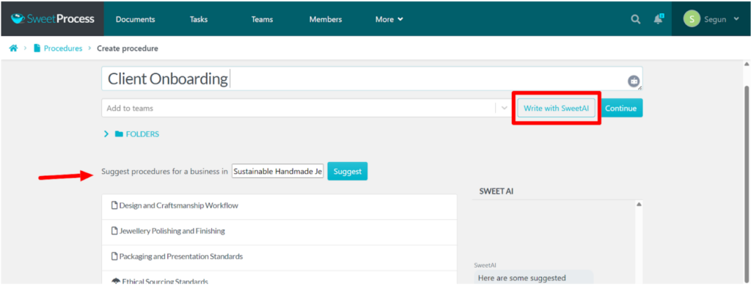The image size is (751, 286).
Task: Click the icon beside Ethical Sourcing Standards
Action: click(x=115, y=282)
